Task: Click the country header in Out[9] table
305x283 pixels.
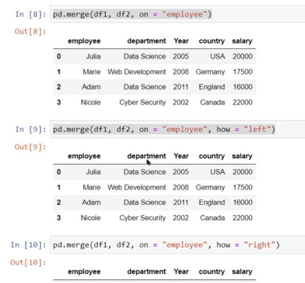Action: (211, 157)
